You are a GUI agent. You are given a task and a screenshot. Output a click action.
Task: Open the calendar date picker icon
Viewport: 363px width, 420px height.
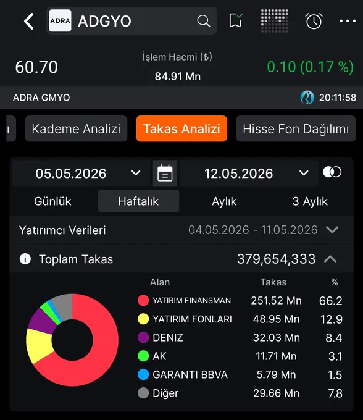(165, 174)
